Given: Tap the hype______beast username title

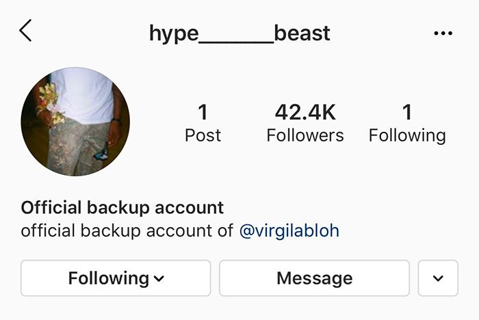Looking at the screenshot, I should pos(239,33).
